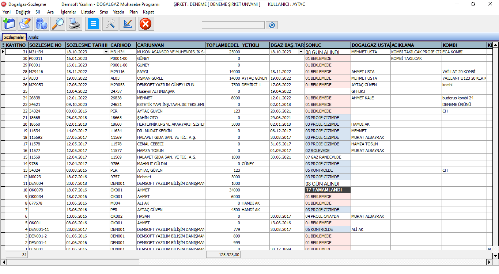Open the Sil menu
499x274 pixels.
click(x=38, y=12)
